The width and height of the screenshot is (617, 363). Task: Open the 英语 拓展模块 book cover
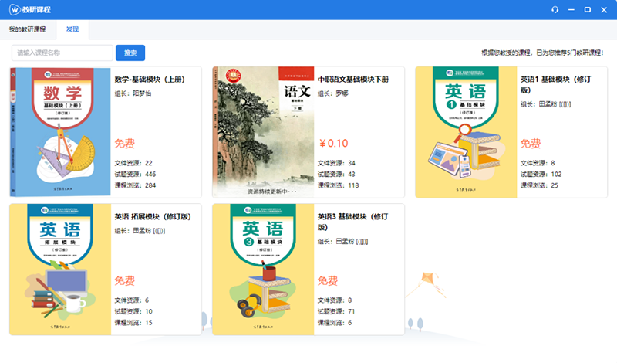[59, 270]
